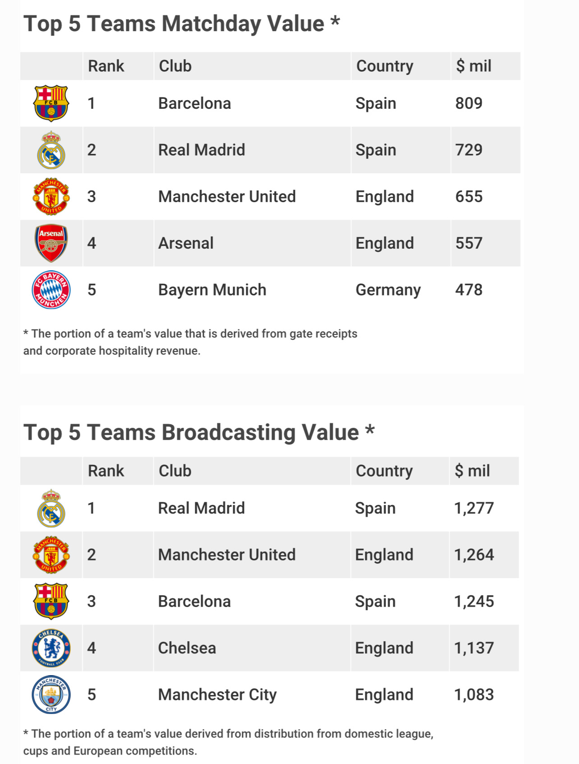Click the Germany country cell
The image size is (579, 764).
(x=388, y=290)
